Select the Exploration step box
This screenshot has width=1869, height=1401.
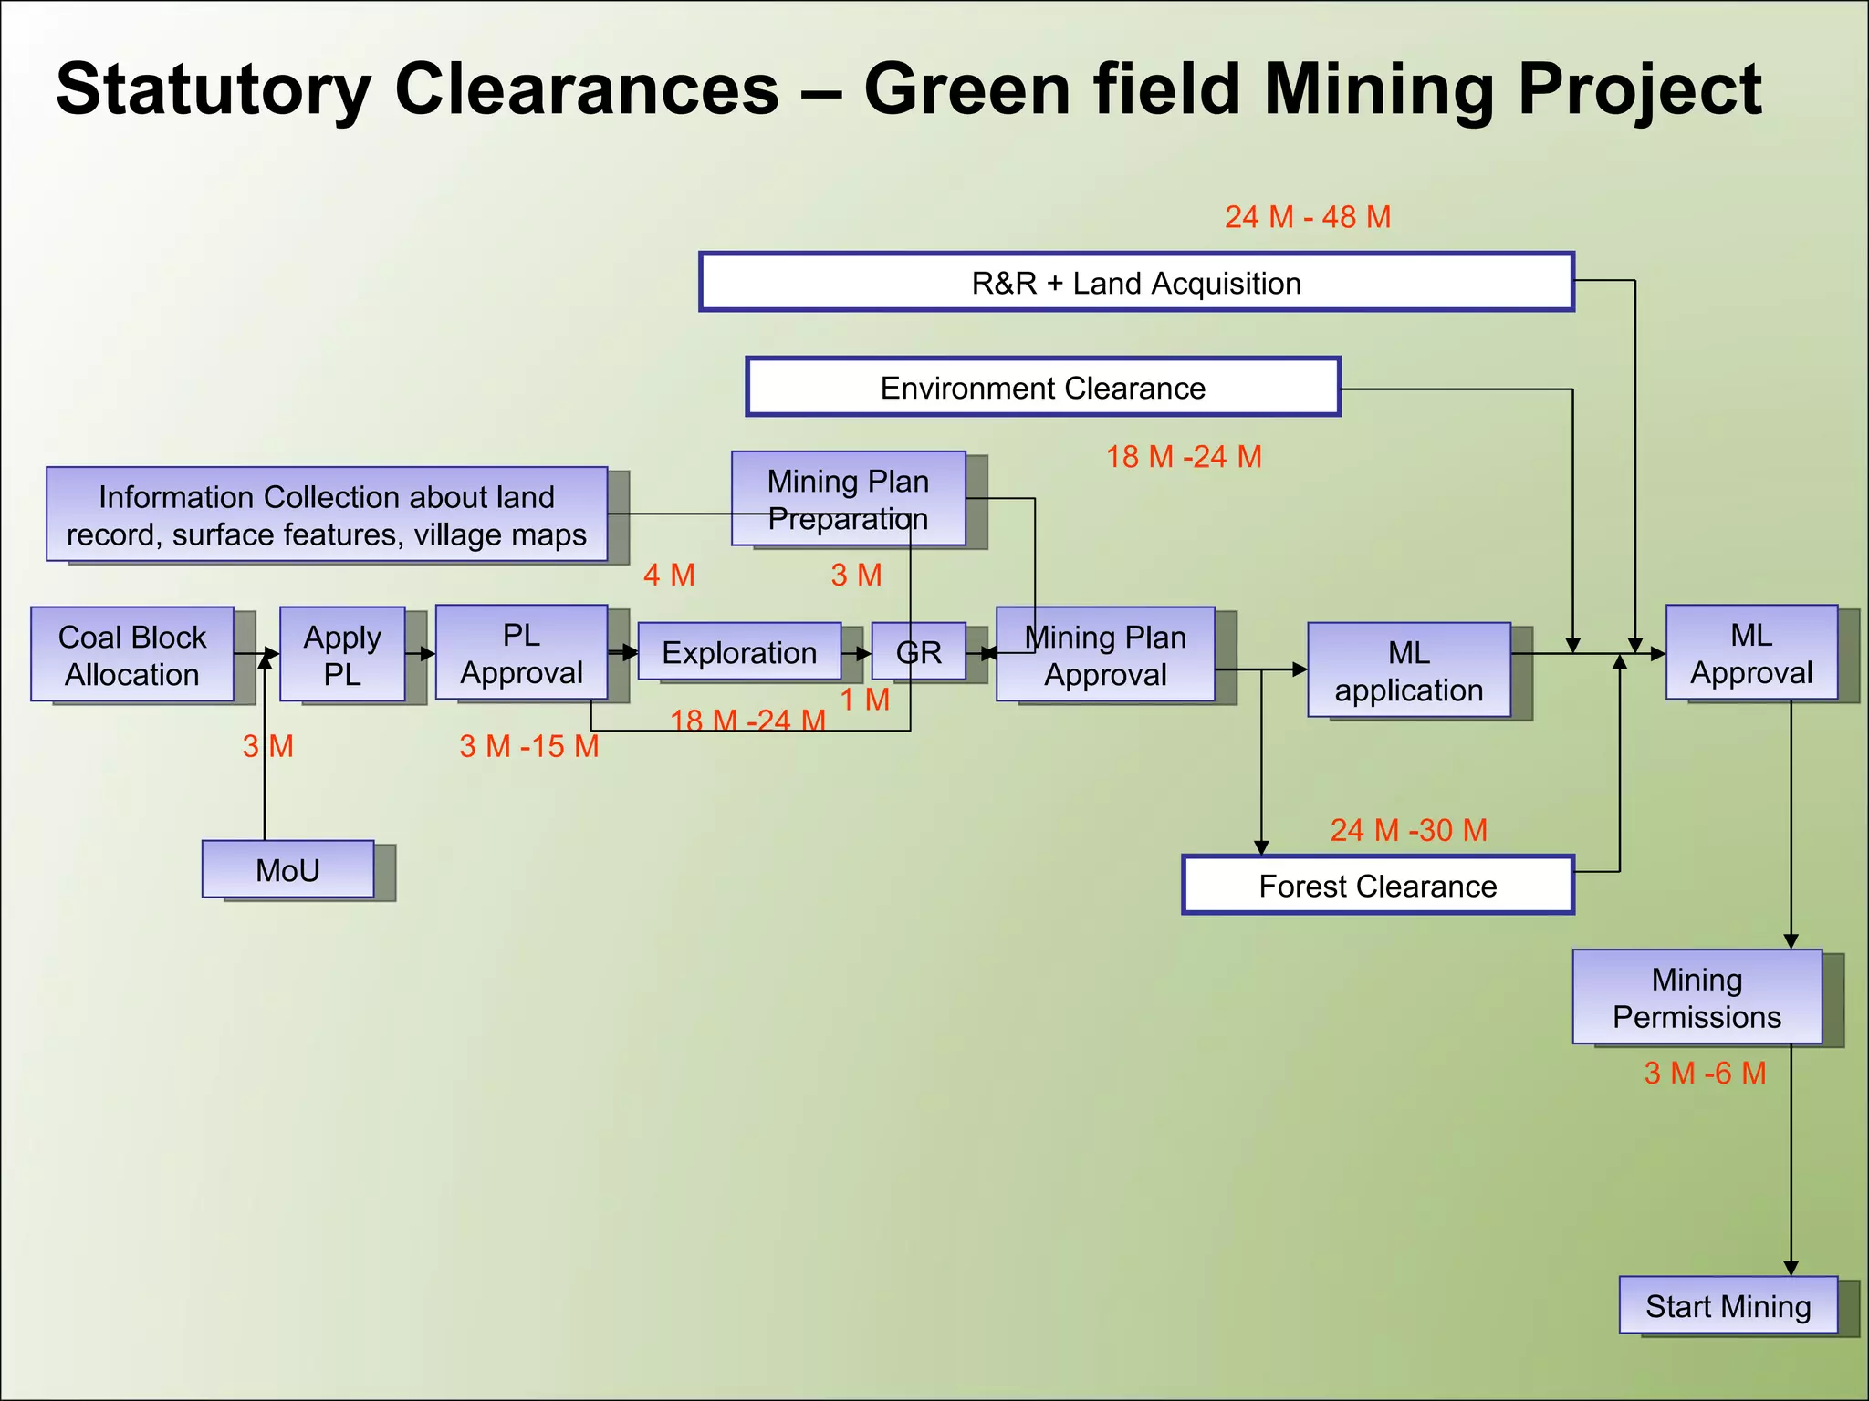pos(739,651)
